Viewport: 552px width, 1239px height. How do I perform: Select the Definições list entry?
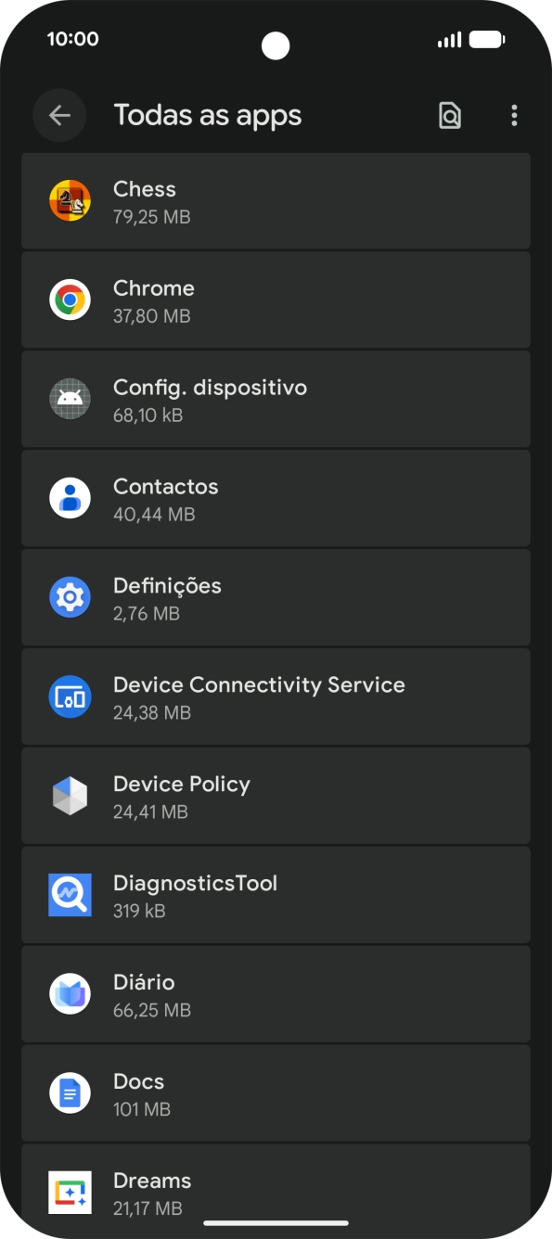click(276, 598)
